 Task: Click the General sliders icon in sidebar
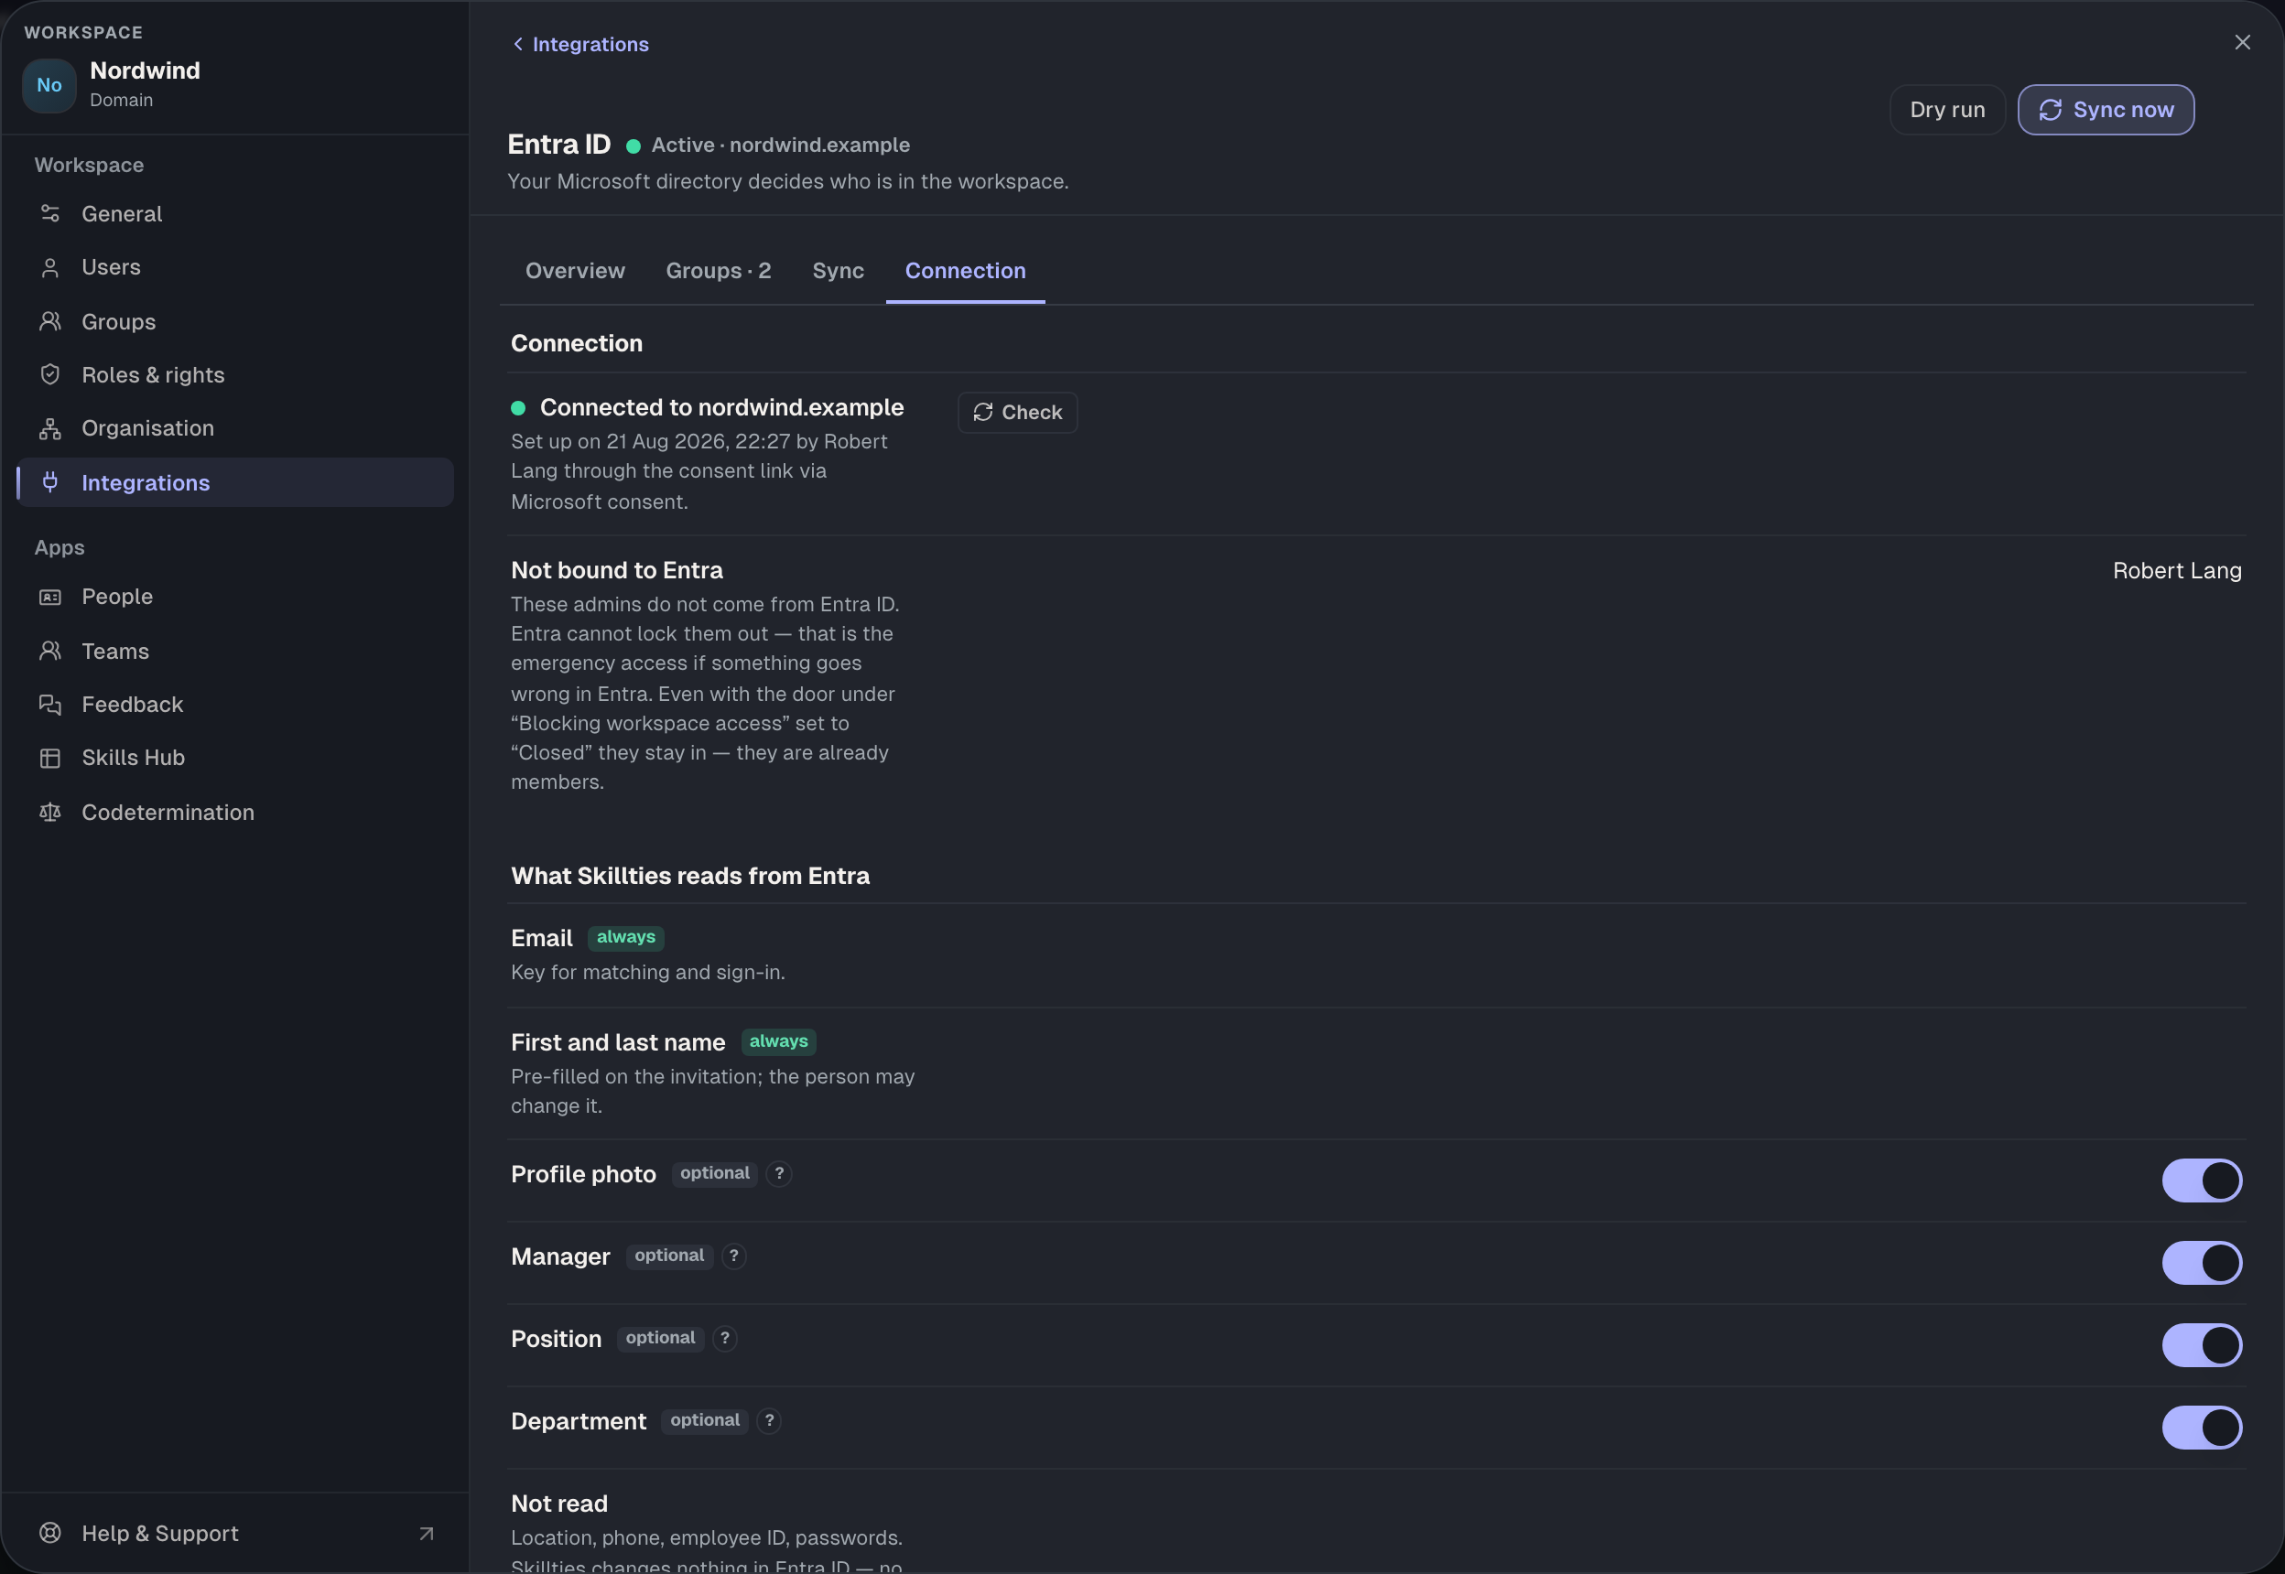pos(50,213)
